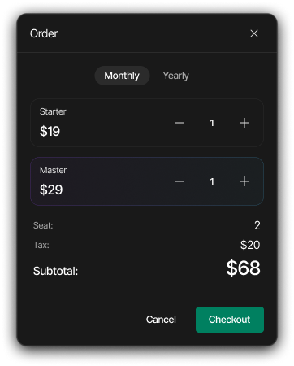
Task: Increase the Starter plan quantity
Action: tap(244, 123)
